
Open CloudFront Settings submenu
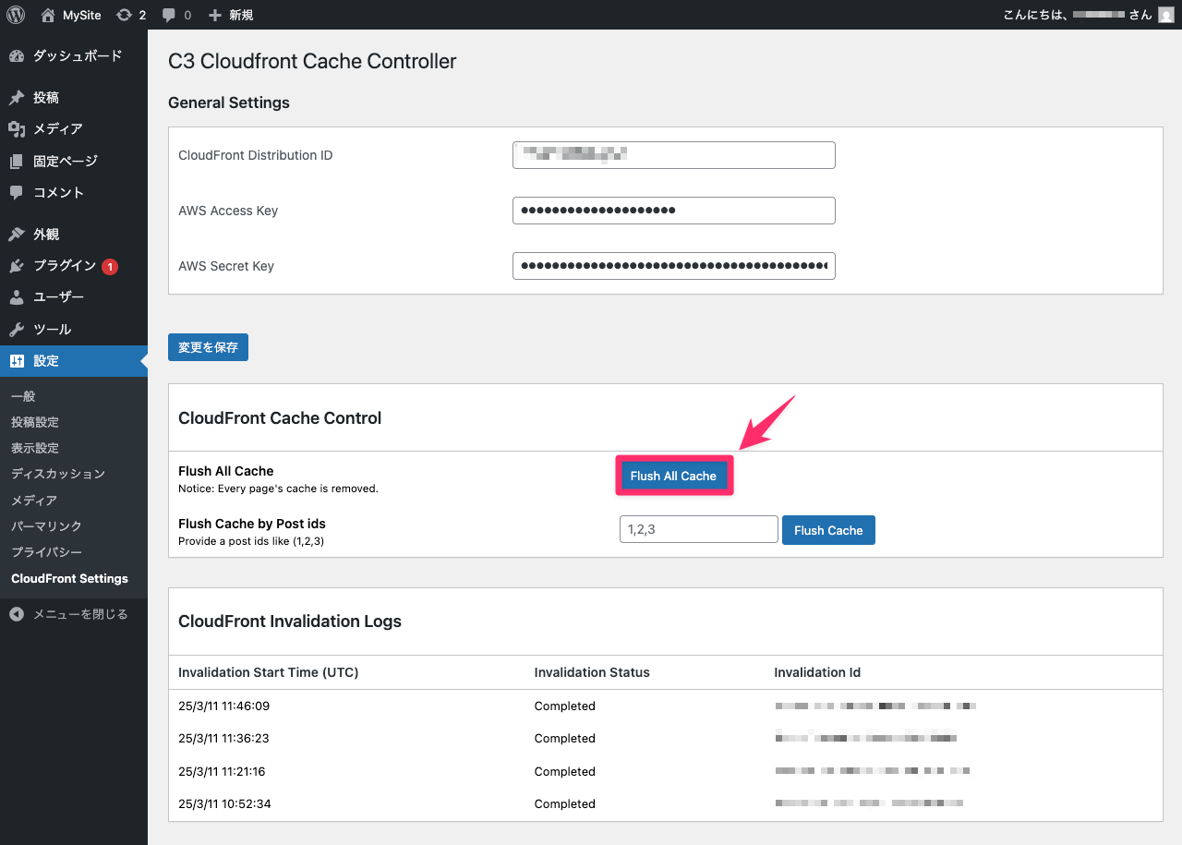(x=69, y=579)
